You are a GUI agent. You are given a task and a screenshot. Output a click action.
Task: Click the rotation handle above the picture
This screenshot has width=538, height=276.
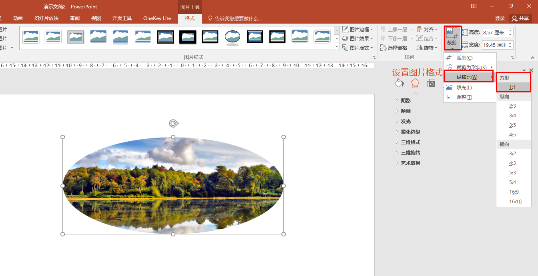point(173,123)
